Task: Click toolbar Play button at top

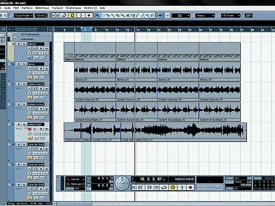Action: (81, 15)
